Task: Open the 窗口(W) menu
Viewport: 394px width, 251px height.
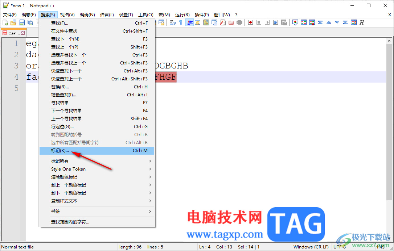Action: (222, 15)
